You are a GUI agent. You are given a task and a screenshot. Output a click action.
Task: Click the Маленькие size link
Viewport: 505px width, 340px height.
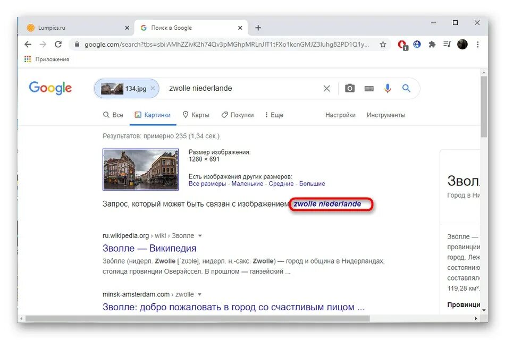point(247,184)
